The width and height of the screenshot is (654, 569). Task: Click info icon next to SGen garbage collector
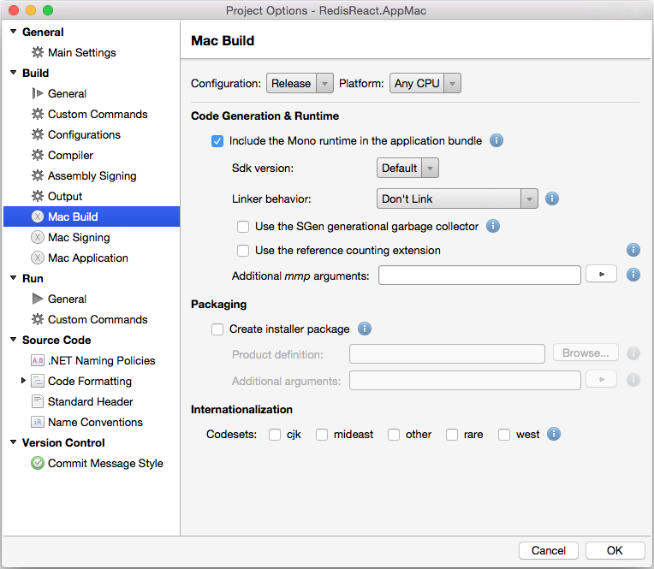(x=493, y=226)
